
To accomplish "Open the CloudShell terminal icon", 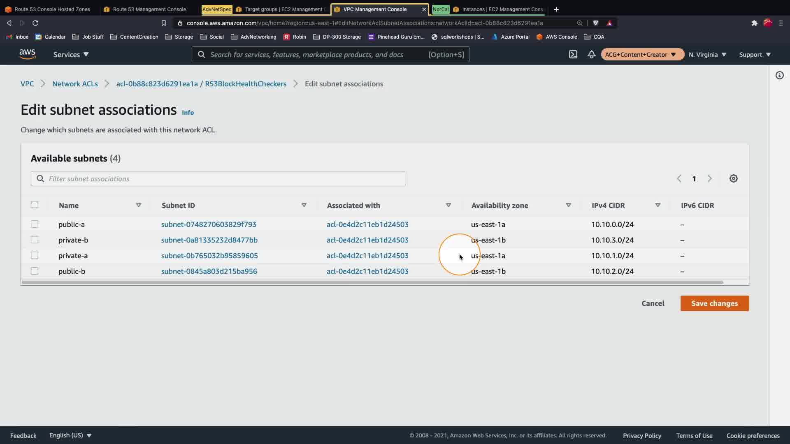I will coord(573,54).
